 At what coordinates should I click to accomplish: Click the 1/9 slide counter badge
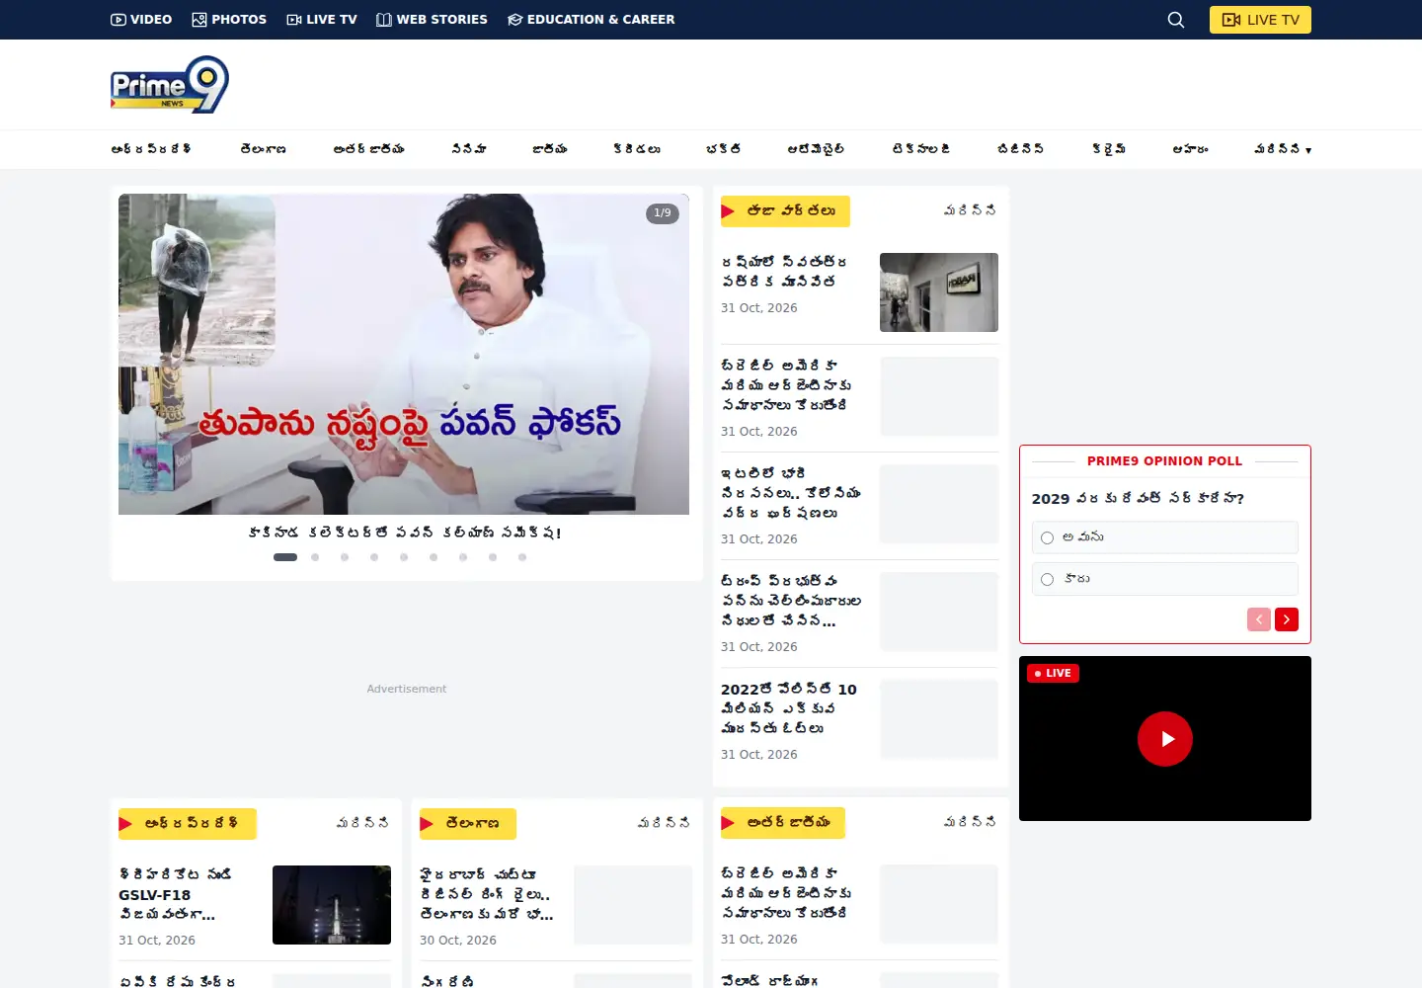[663, 213]
